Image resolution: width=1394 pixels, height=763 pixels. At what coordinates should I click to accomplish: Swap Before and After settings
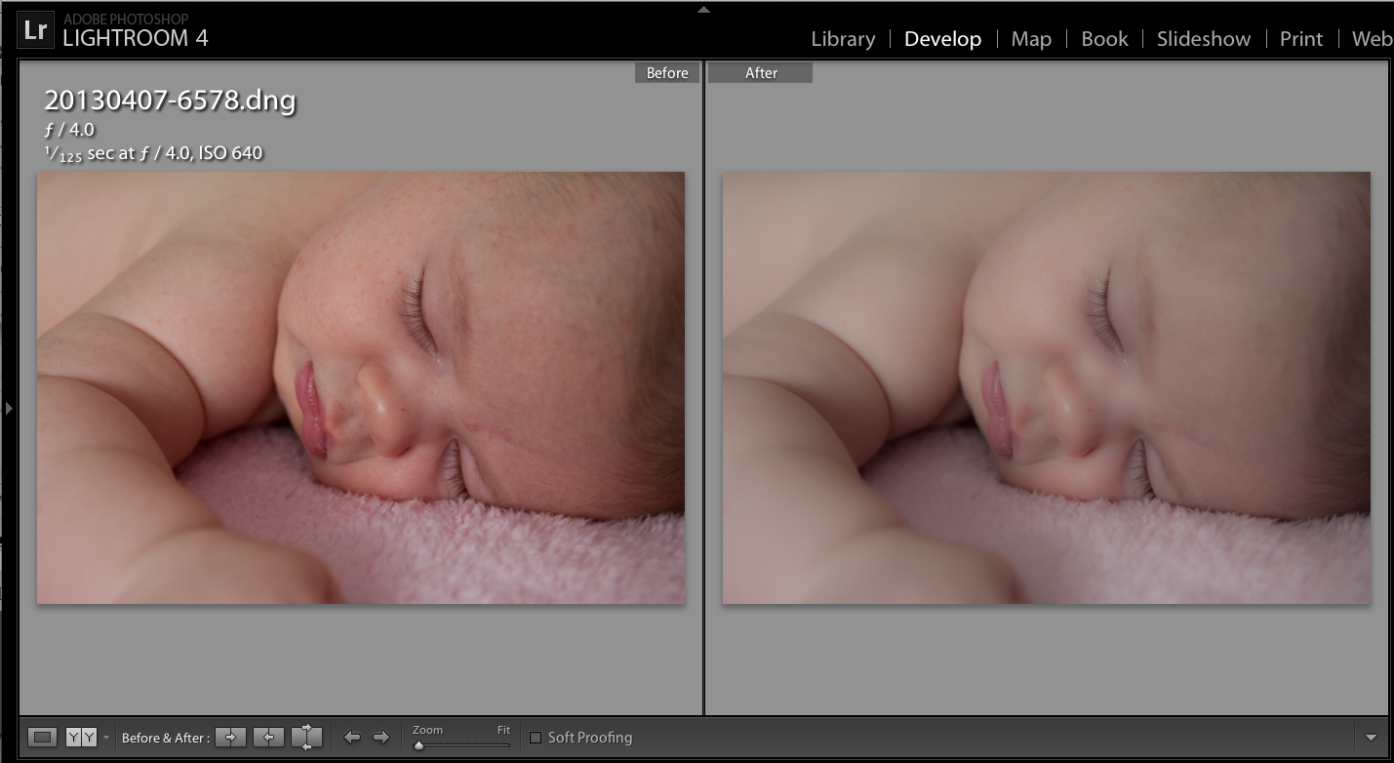pos(306,738)
